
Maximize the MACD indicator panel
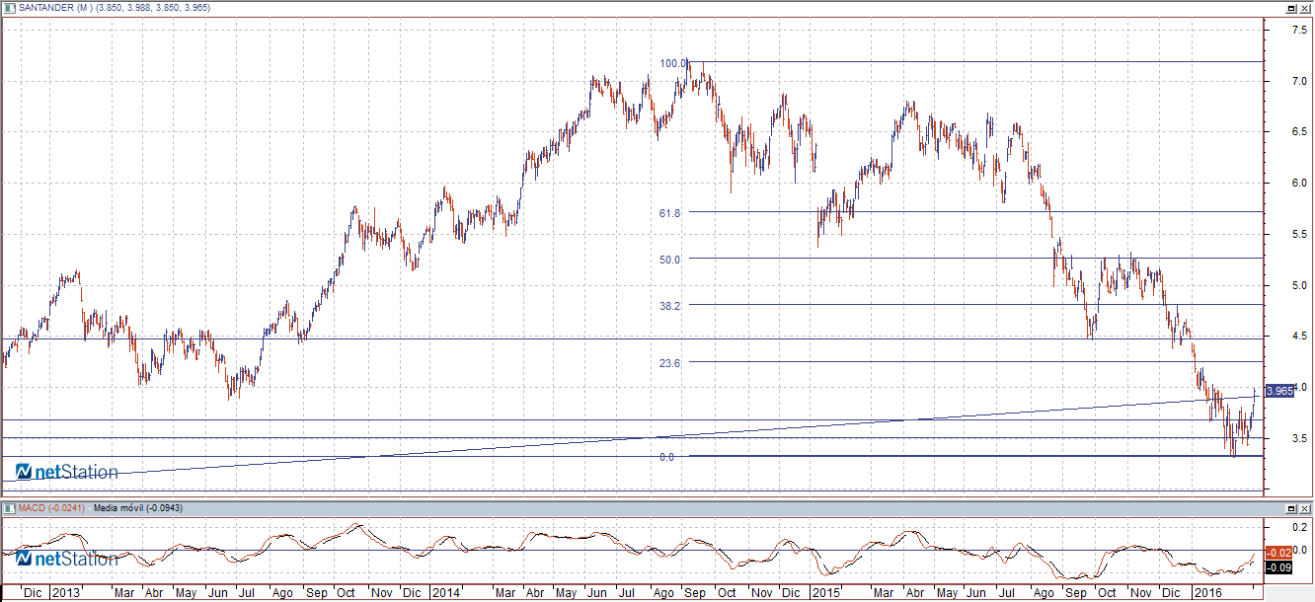(x=1290, y=507)
